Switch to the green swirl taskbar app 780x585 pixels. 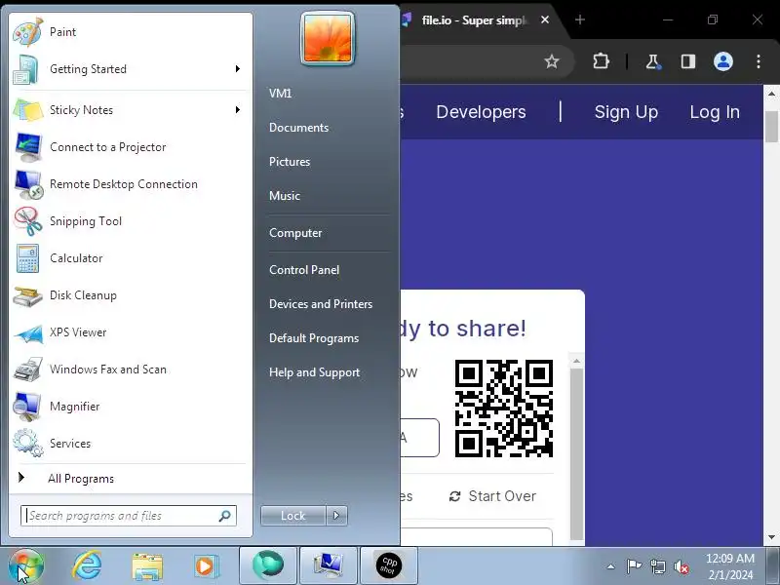(x=268, y=565)
